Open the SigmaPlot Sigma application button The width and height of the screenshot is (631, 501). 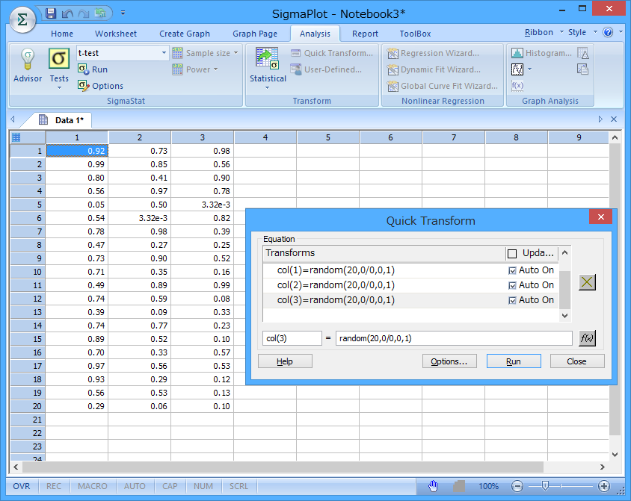point(22,19)
